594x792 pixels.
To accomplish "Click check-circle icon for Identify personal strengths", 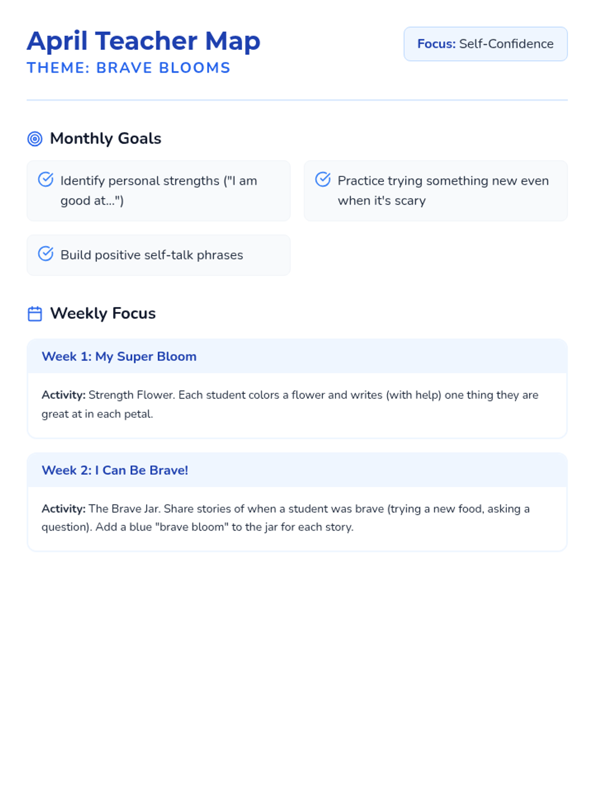I will click(x=46, y=179).
